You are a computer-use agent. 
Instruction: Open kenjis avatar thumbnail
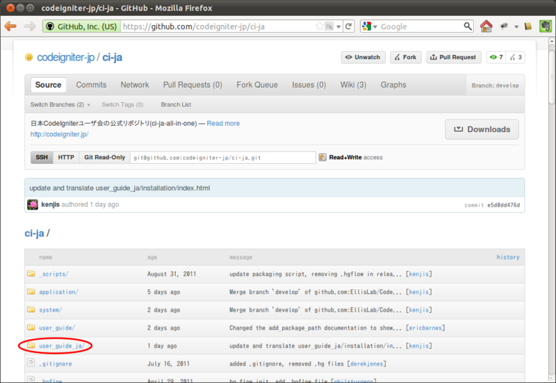[33, 204]
